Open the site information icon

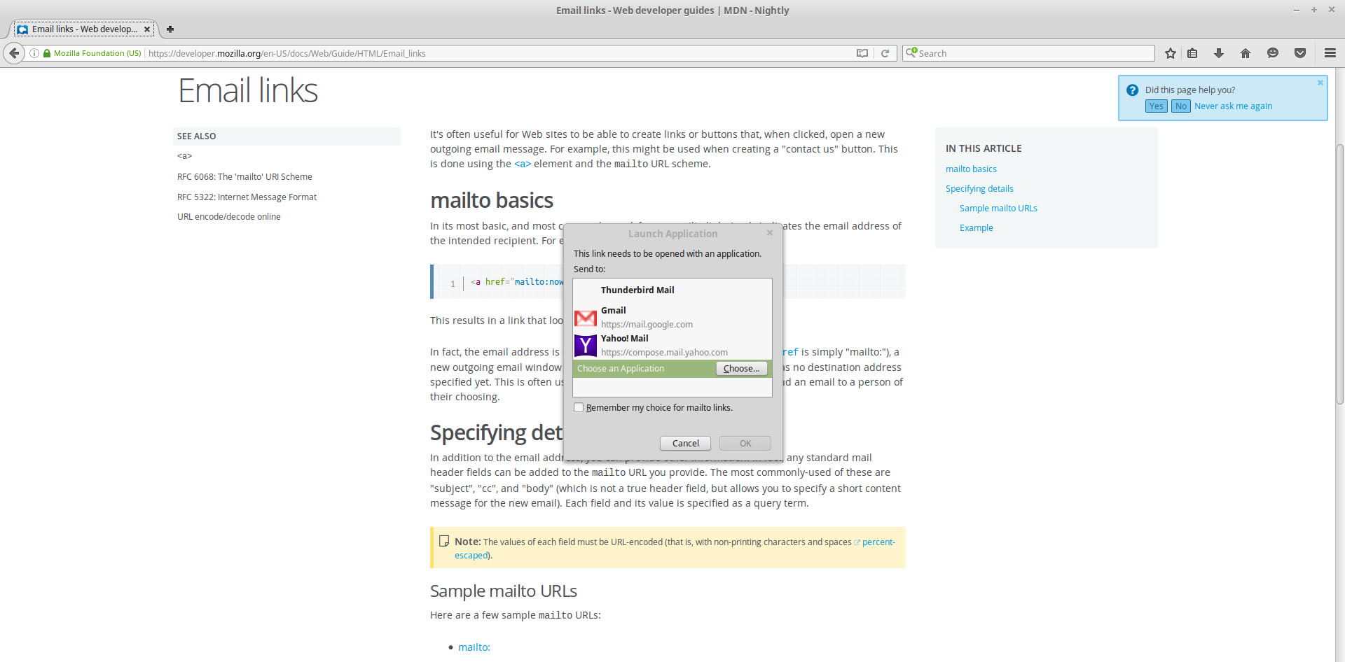[x=34, y=53]
